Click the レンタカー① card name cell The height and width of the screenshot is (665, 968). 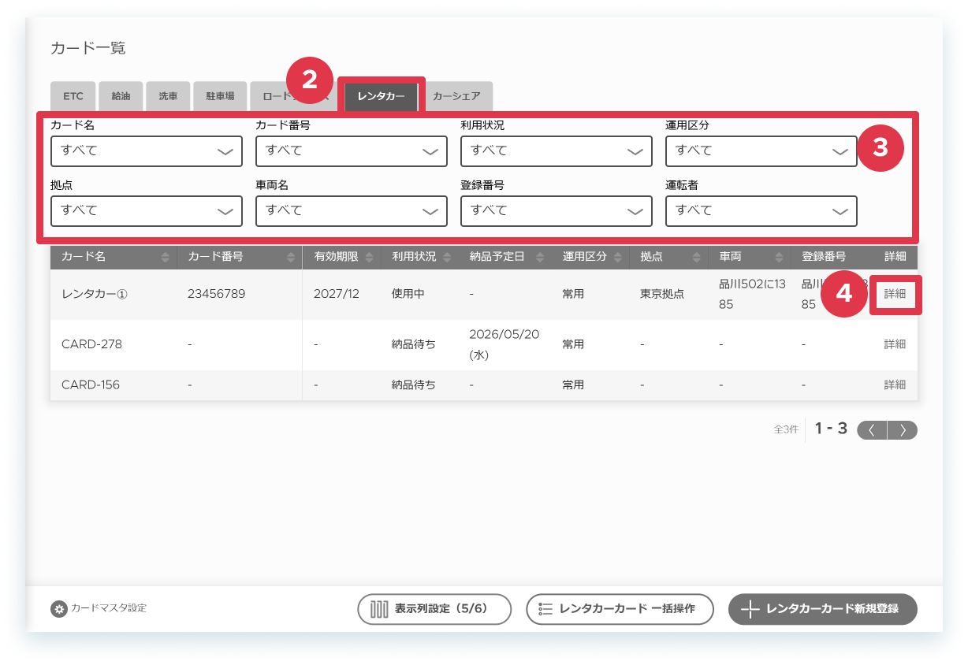pos(95,294)
